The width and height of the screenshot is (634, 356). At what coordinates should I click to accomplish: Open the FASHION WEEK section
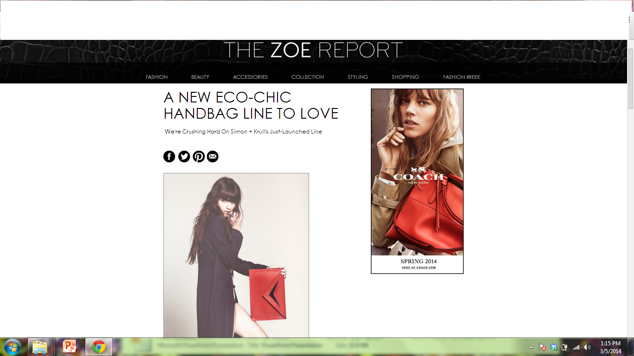[x=462, y=77]
